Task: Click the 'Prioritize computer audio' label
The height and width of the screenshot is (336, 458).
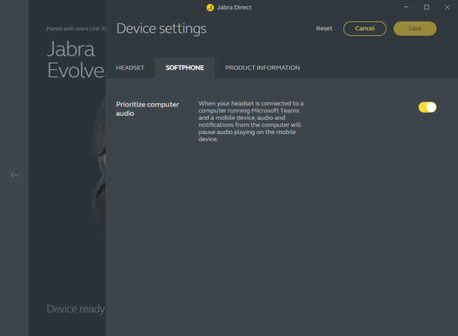Action: point(147,109)
